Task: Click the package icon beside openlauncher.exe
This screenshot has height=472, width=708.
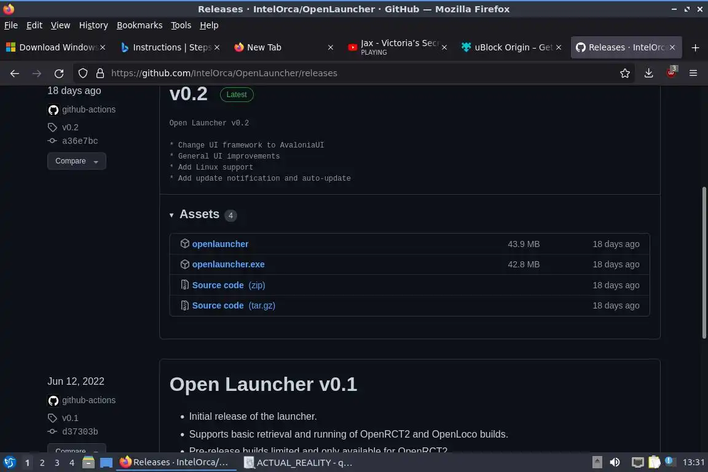Action: coord(184,264)
